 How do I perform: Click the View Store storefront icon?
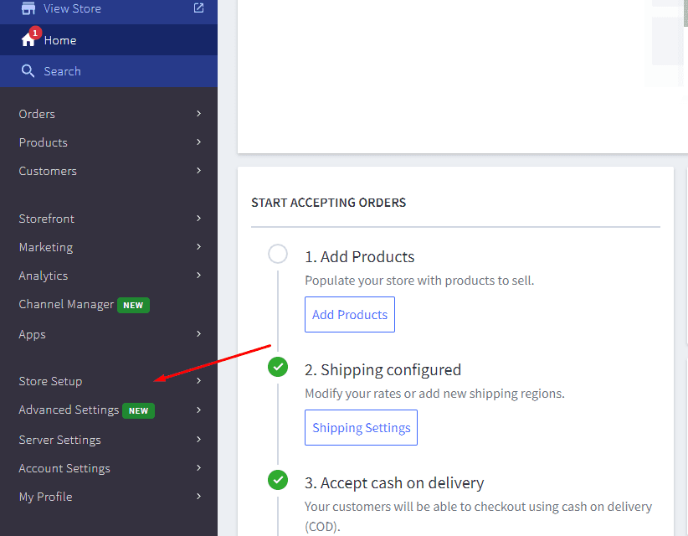pyautogui.click(x=28, y=8)
